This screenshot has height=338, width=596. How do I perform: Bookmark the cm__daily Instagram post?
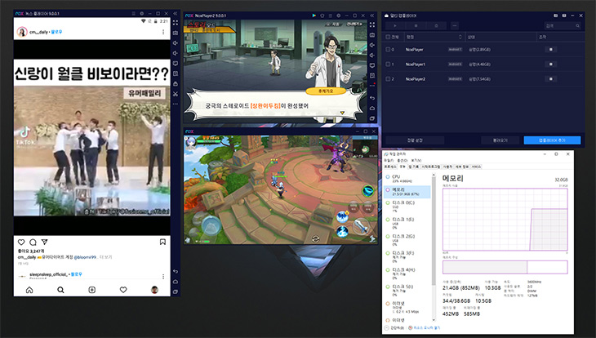click(162, 242)
